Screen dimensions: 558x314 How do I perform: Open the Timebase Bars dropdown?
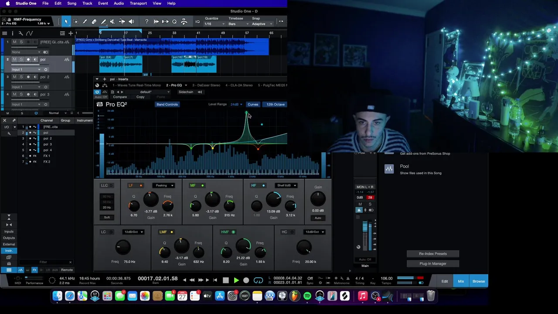(238, 24)
